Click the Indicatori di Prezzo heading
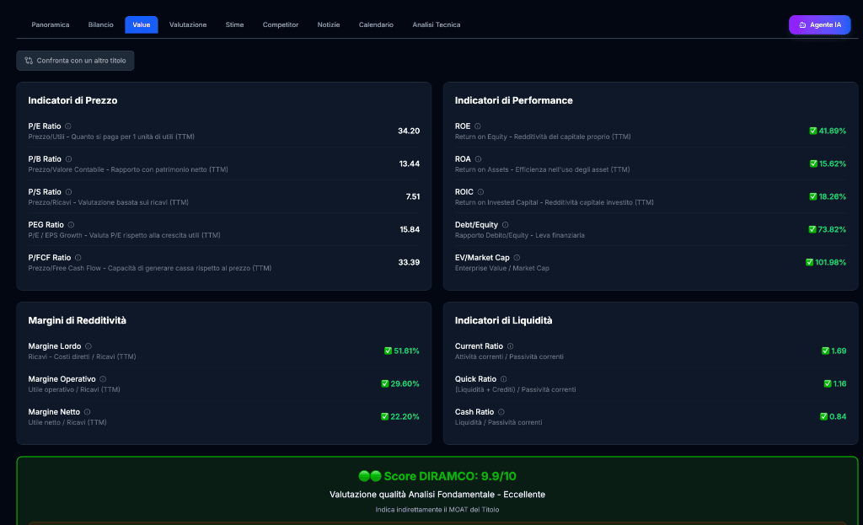This screenshot has height=525, width=863. point(72,100)
